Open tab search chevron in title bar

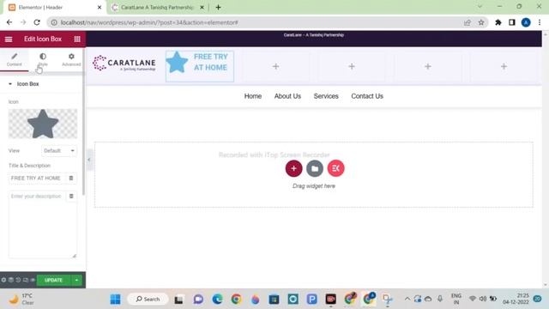480,7
